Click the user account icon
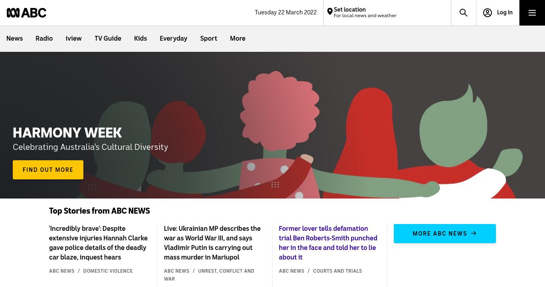 [488, 13]
